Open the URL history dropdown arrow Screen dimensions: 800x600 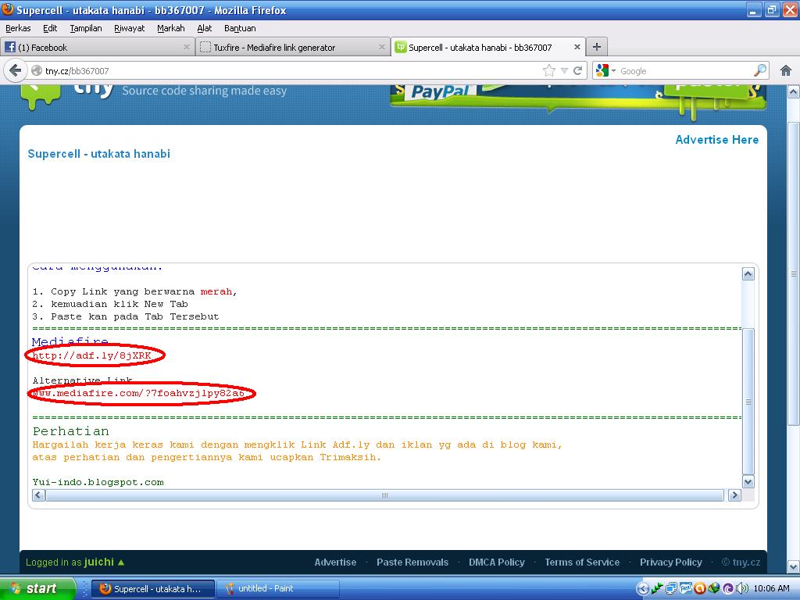tap(564, 70)
